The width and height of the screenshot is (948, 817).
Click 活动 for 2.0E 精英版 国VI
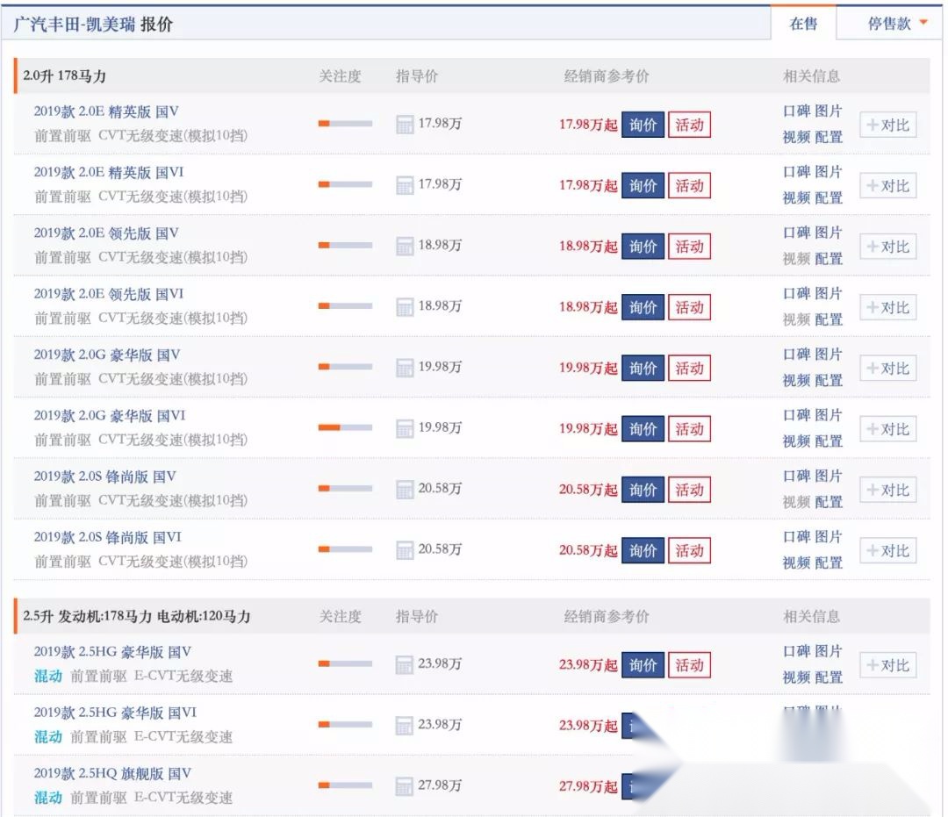tap(689, 185)
